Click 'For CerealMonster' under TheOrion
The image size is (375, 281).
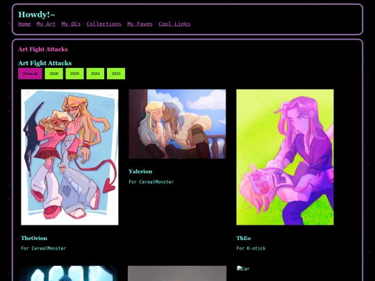click(44, 248)
